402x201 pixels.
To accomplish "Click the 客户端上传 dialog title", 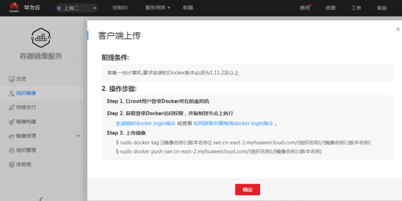I will tap(119, 36).
